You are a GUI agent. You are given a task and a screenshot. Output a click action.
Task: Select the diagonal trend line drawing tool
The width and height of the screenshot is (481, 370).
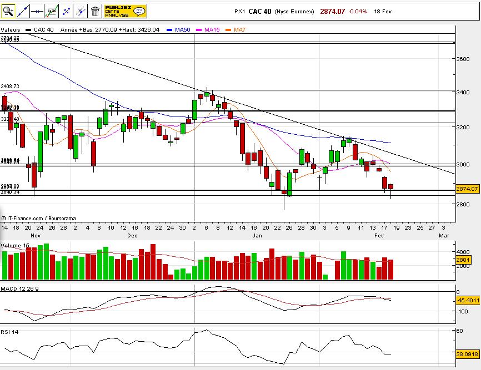click(23, 11)
